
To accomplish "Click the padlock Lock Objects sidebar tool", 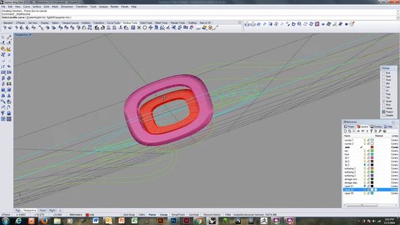I will [9, 113].
